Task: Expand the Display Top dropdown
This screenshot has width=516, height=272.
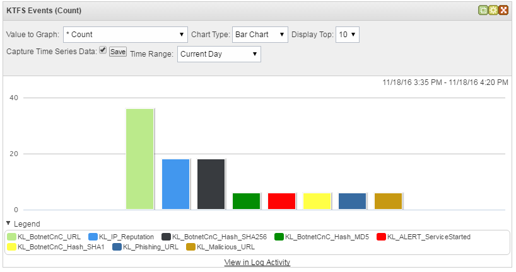Action: (x=347, y=34)
